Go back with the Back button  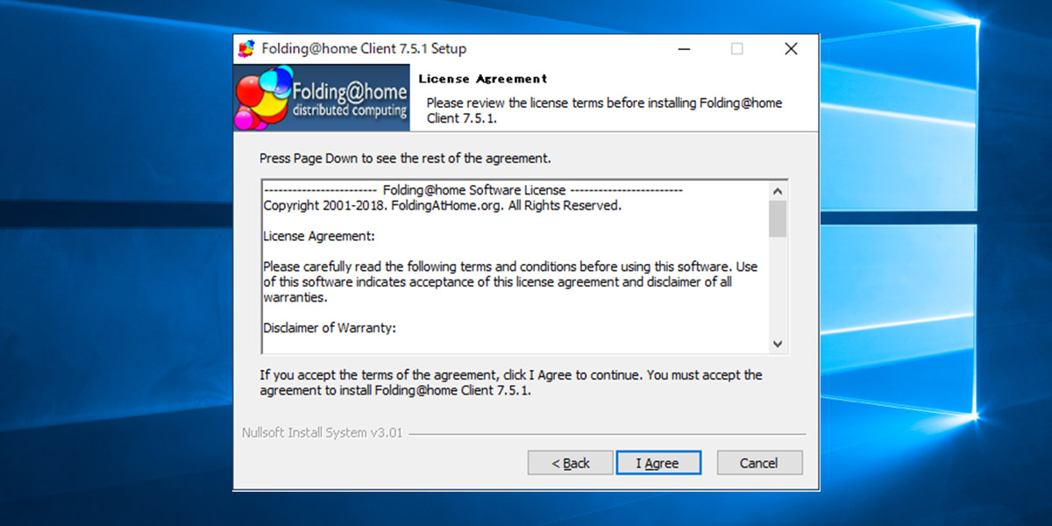coord(571,463)
